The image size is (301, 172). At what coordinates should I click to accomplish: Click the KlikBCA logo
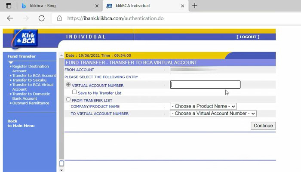[x=25, y=38]
